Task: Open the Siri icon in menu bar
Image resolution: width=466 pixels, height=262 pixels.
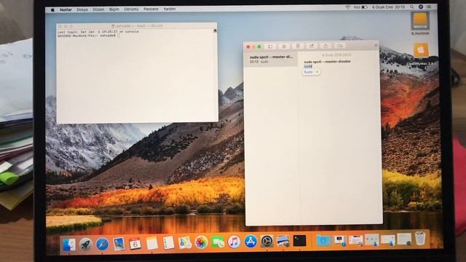Action: (x=421, y=7)
